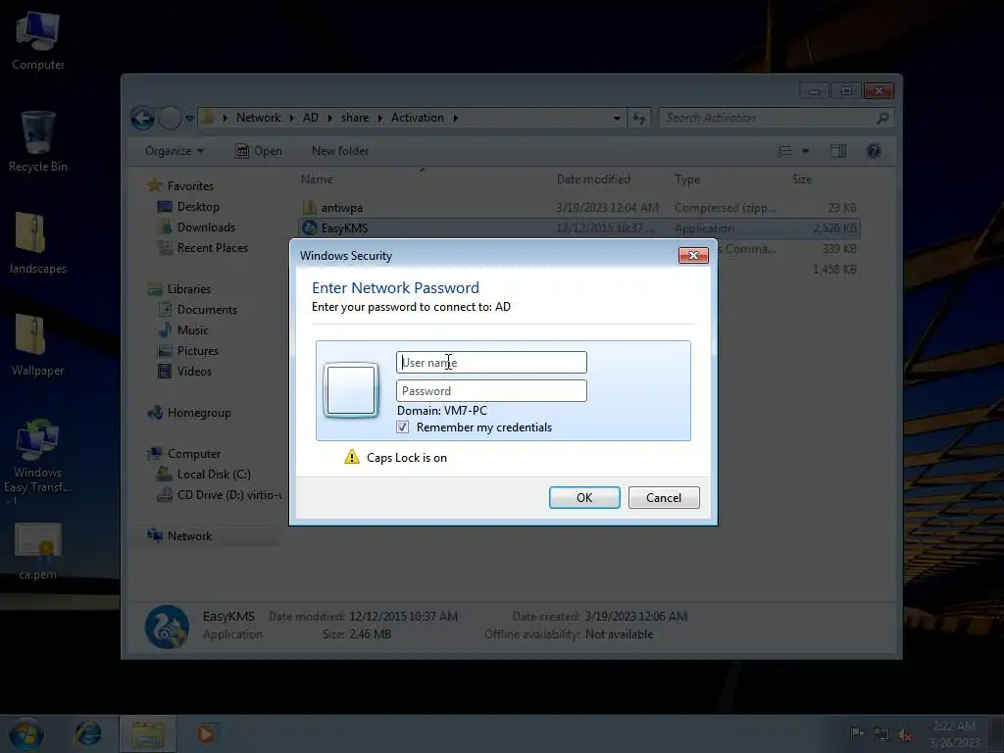Select Network in navigation pane
Image resolution: width=1004 pixels, height=753 pixels.
coord(189,536)
